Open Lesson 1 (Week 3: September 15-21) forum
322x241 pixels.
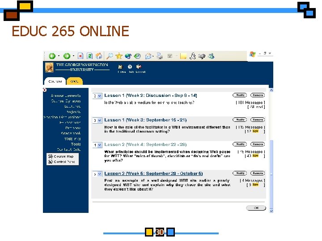[145, 120]
